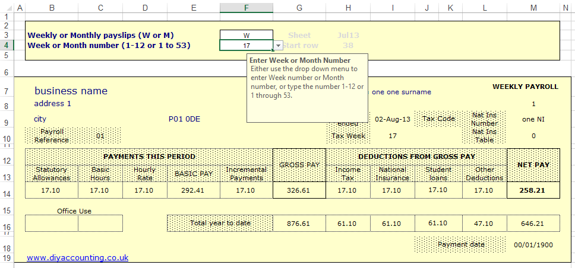Open the www.diyaccounting.co.uk link

pos(77,258)
